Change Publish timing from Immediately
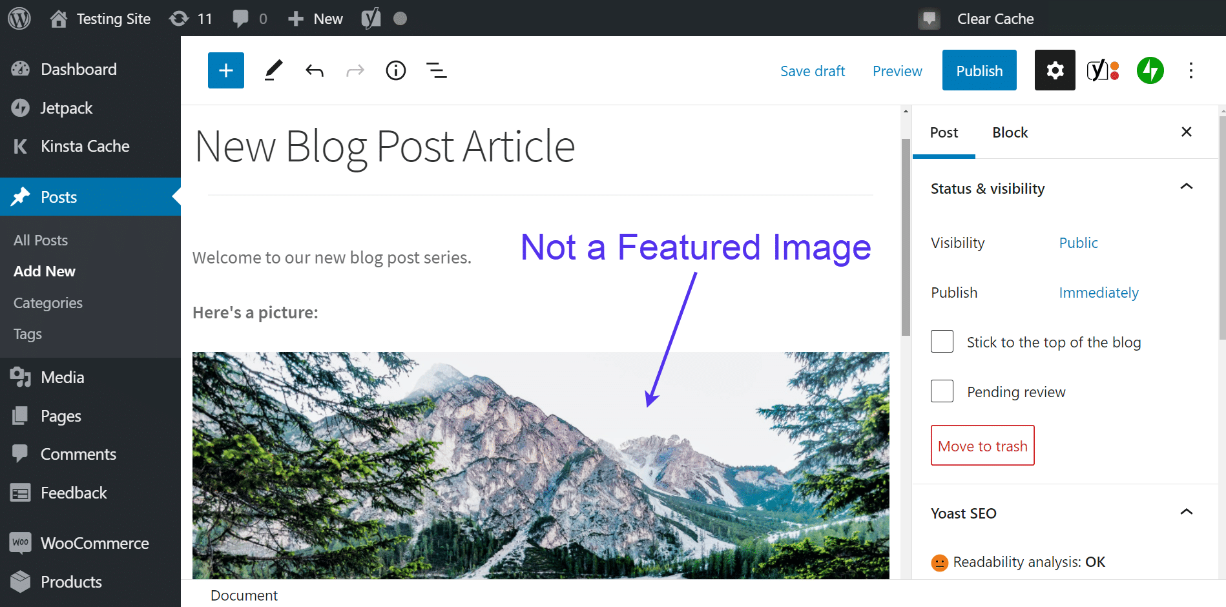 1098,292
